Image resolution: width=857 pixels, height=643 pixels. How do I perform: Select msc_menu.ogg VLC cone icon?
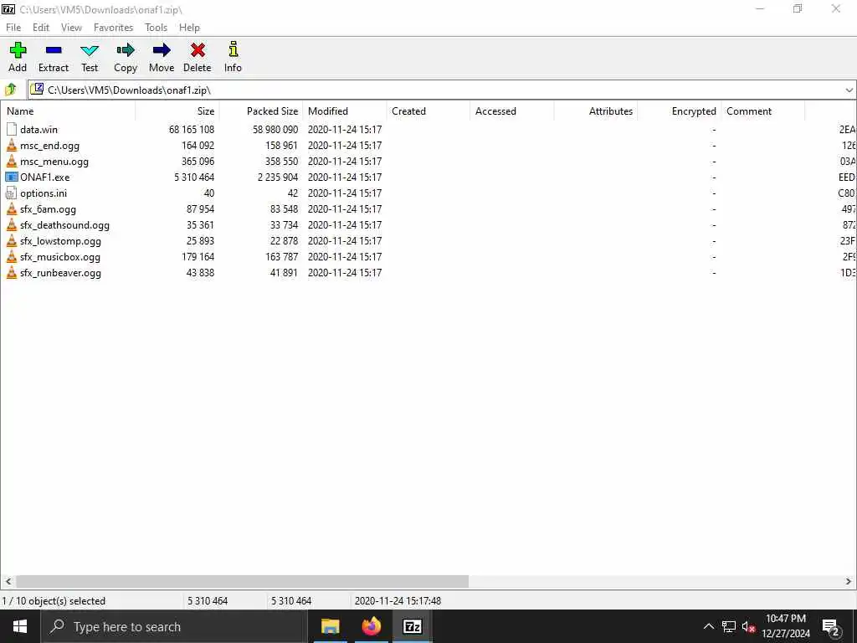pyautogui.click(x=12, y=162)
